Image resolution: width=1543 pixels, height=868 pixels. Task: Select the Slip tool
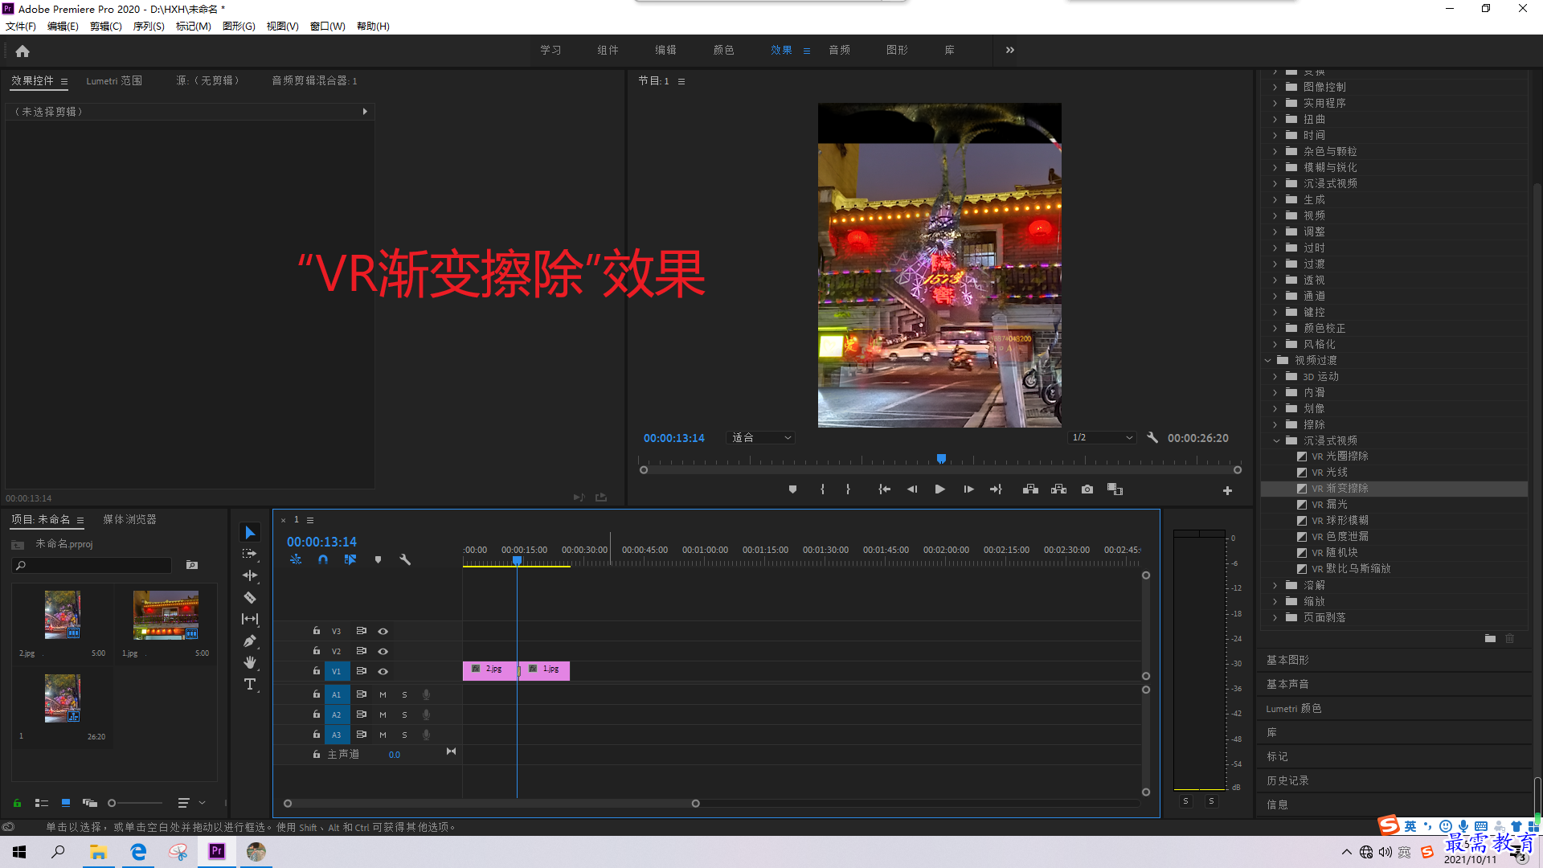[x=250, y=619]
